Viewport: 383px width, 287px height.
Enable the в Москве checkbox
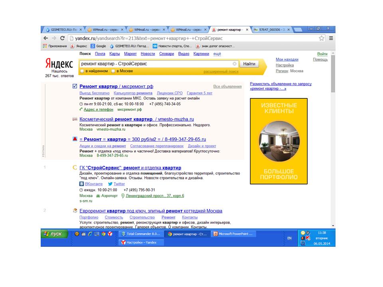(x=113, y=71)
